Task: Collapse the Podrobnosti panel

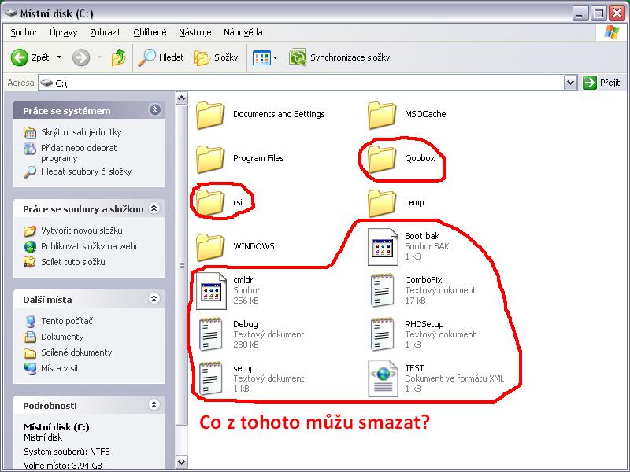Action: (154, 405)
